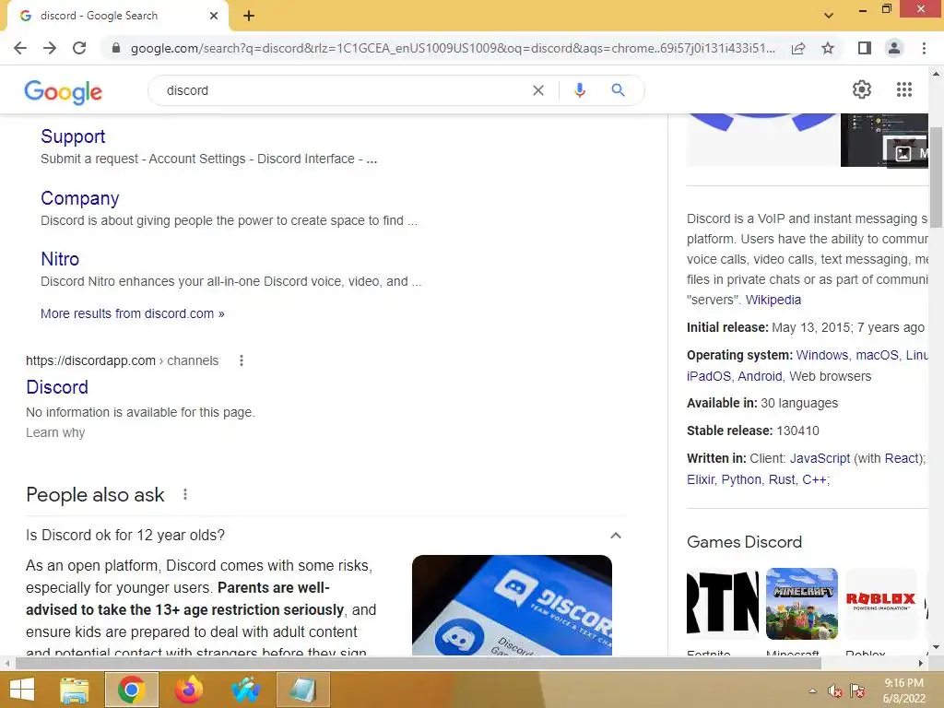
Task: Open Google apps grid
Action: 904,89
